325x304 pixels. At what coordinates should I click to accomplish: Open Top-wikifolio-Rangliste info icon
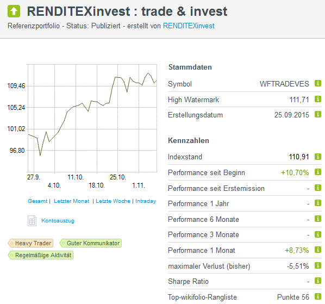(318, 296)
